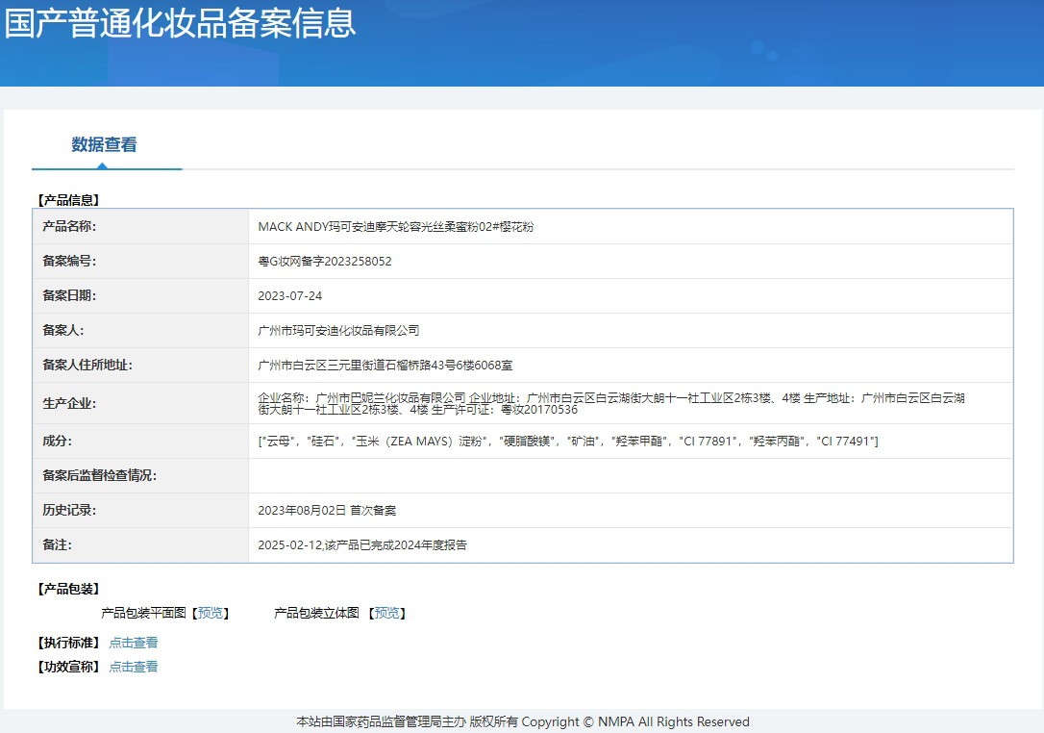
Task: Click the 【功效宣称】 label
Action: pos(68,667)
